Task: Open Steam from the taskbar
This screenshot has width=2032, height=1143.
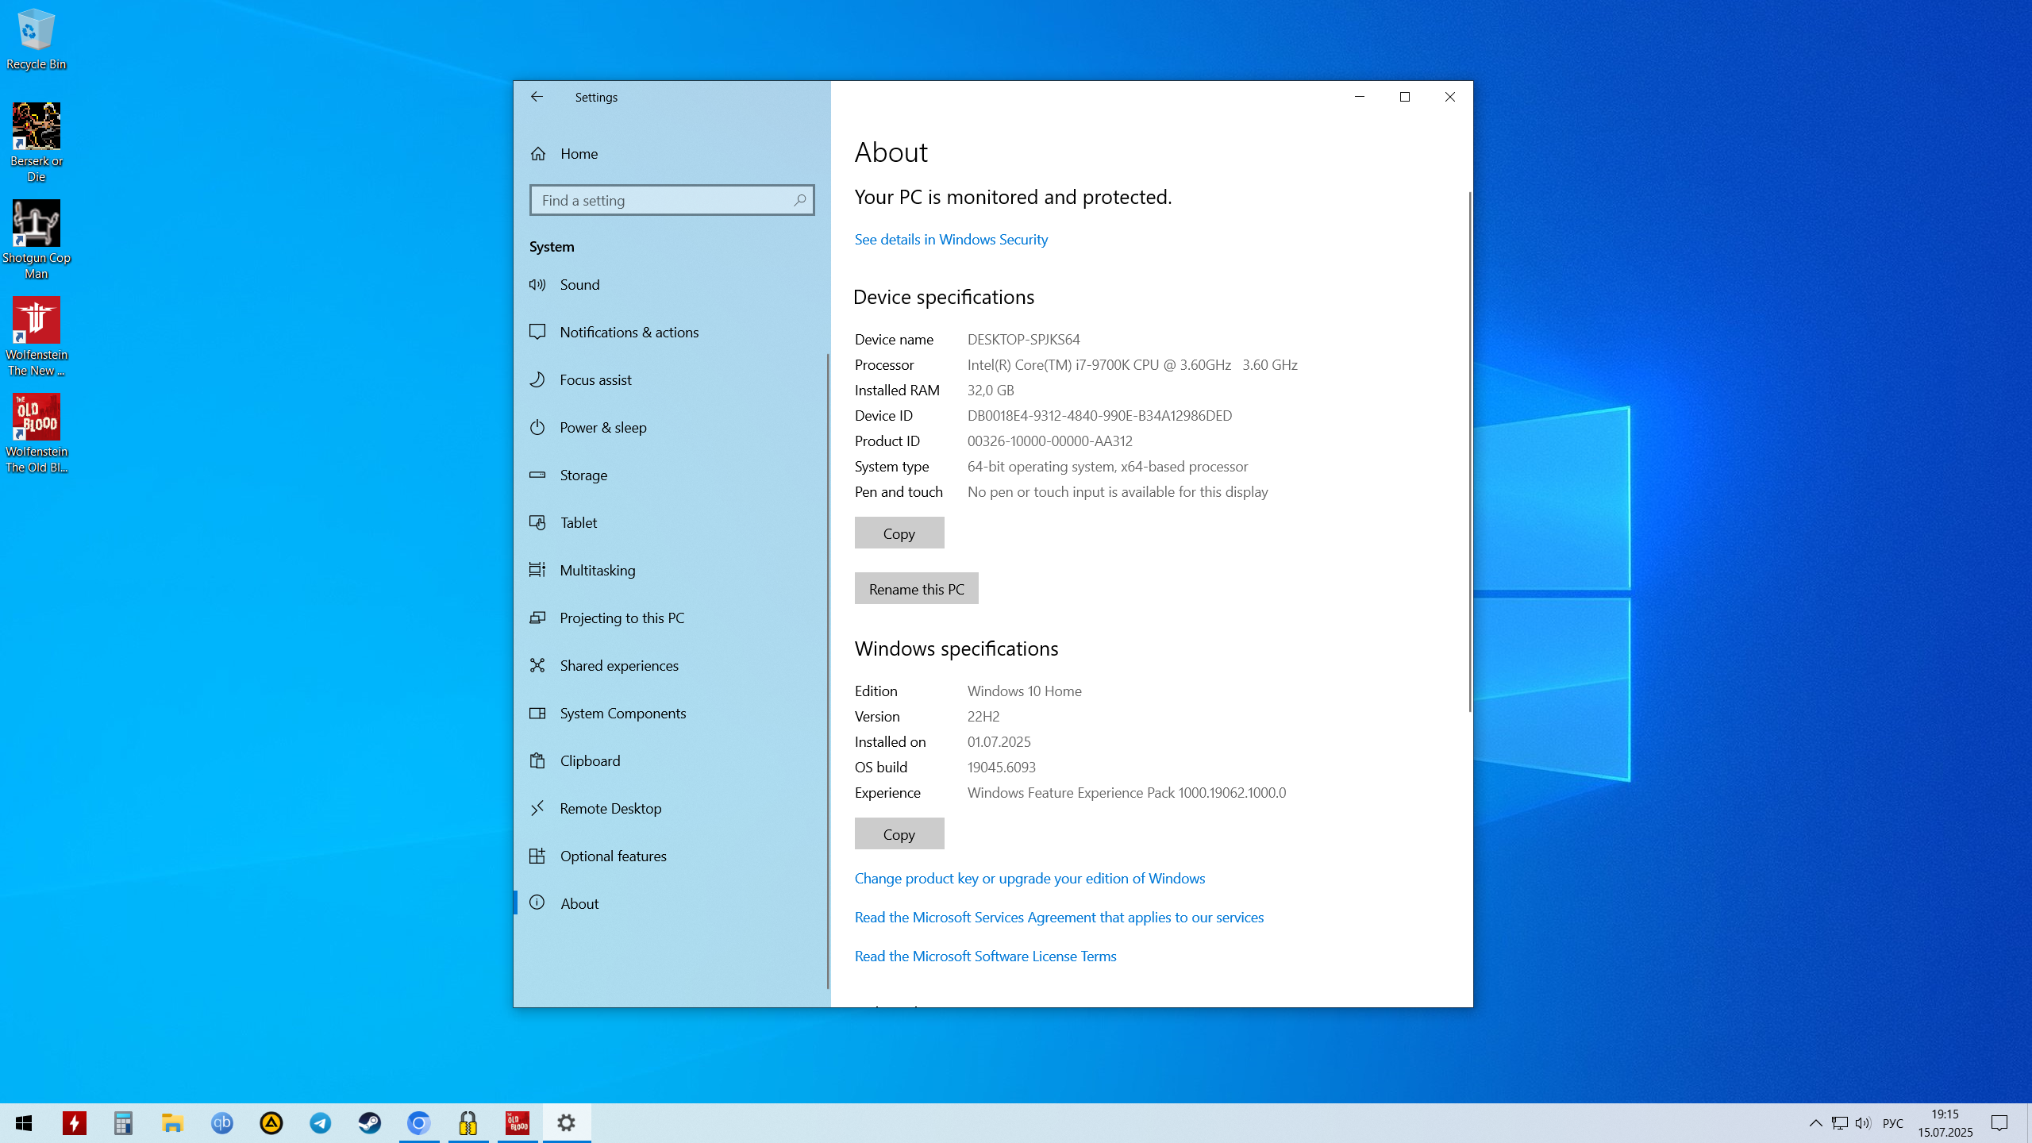Action: 370,1123
